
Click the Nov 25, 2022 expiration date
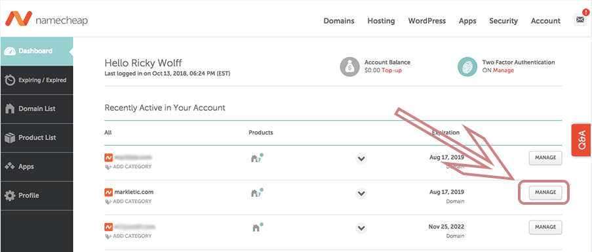(446, 226)
